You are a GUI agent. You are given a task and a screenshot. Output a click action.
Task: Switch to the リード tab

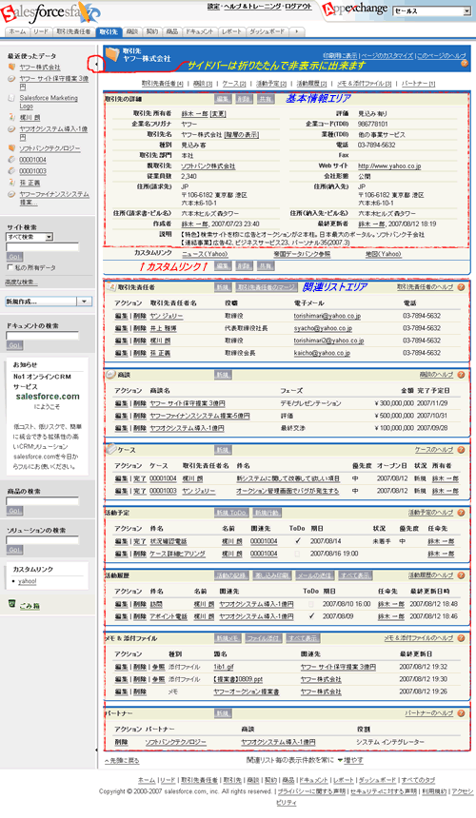click(x=41, y=31)
